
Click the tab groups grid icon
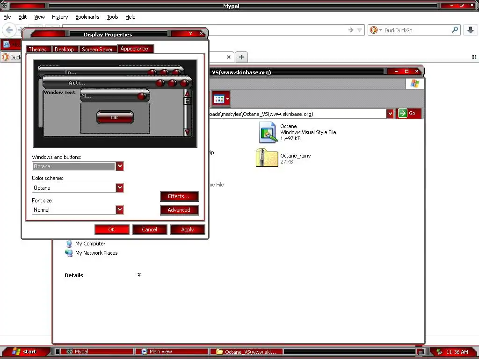click(474, 57)
